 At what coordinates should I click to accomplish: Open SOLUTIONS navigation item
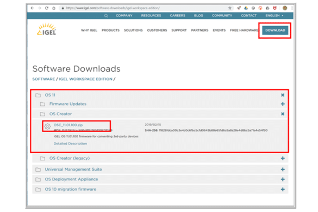[133, 30]
